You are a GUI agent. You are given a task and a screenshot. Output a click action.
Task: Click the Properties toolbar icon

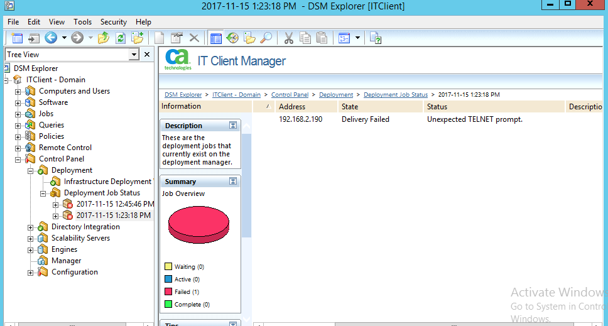tap(177, 38)
